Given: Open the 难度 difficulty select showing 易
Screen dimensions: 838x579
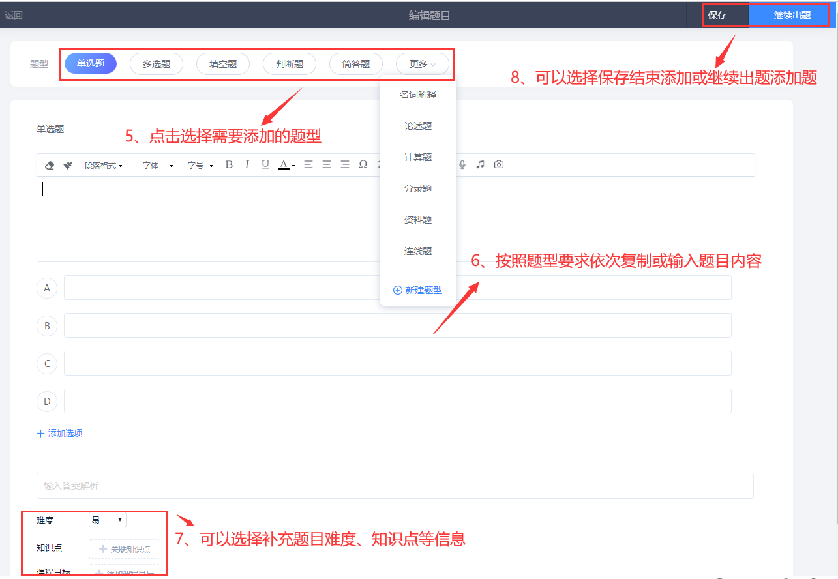Looking at the screenshot, I should tap(108, 520).
